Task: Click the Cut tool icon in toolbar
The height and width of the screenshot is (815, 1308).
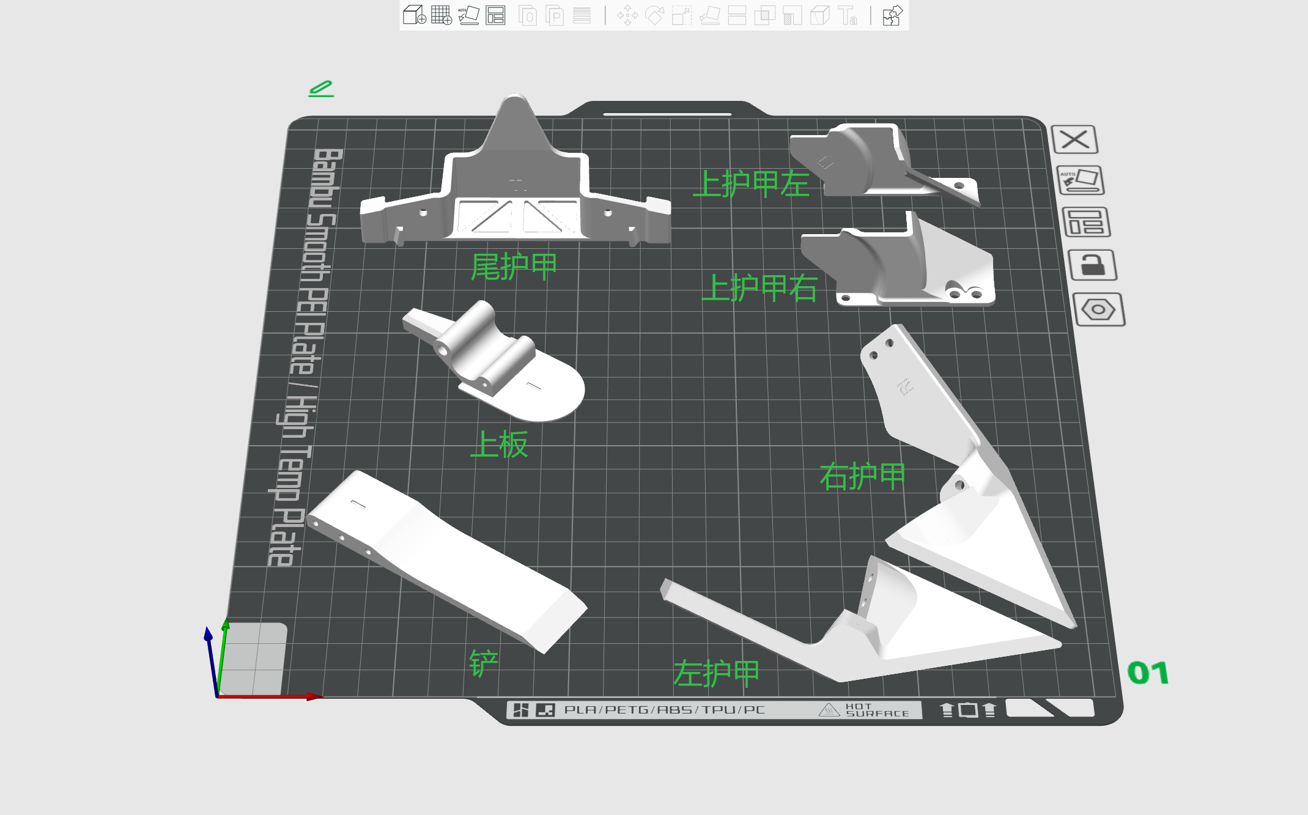Action: tap(737, 15)
